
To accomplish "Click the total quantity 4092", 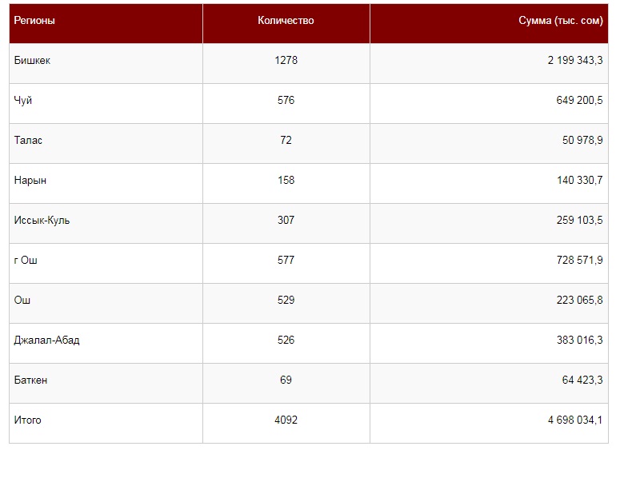I will click(286, 420).
